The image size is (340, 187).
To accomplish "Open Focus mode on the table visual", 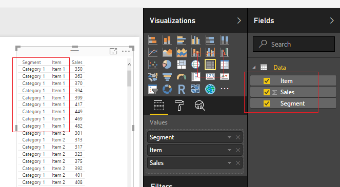I will tap(113, 51).
